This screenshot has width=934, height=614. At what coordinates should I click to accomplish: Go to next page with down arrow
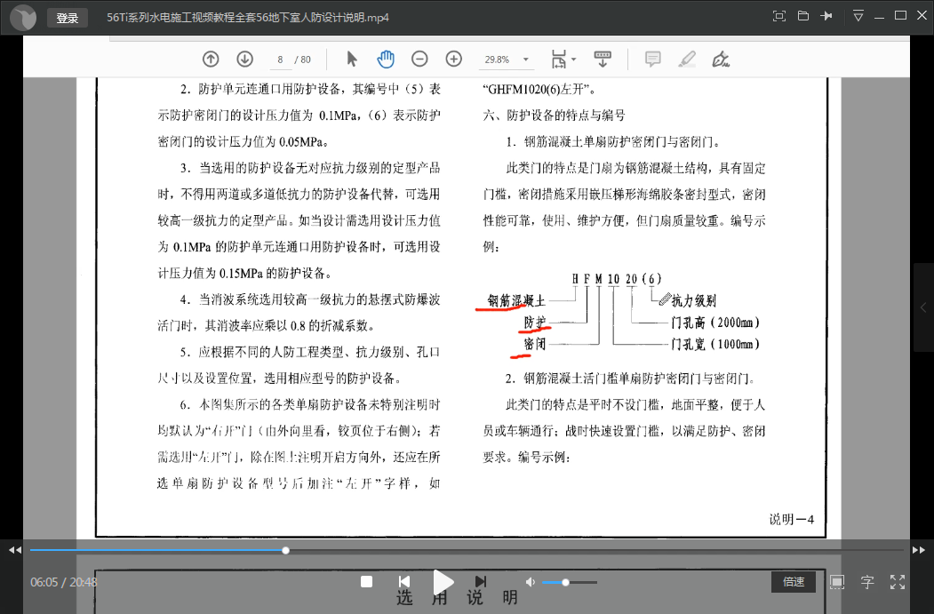tap(244, 59)
